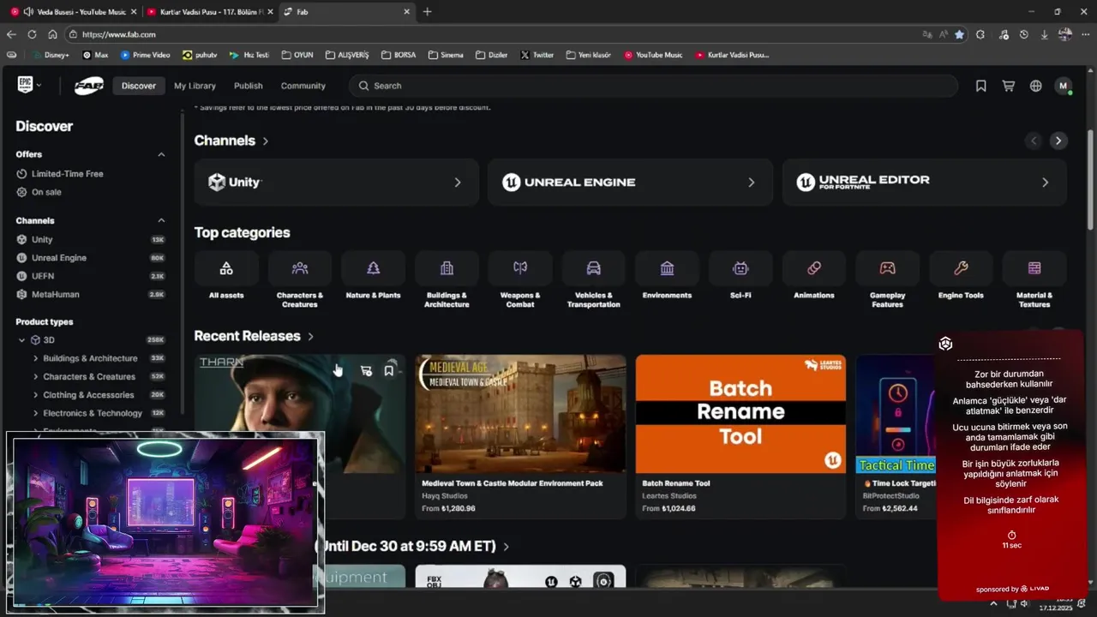Open Leartes Studios seller link
The height and width of the screenshot is (617, 1097).
(x=669, y=496)
